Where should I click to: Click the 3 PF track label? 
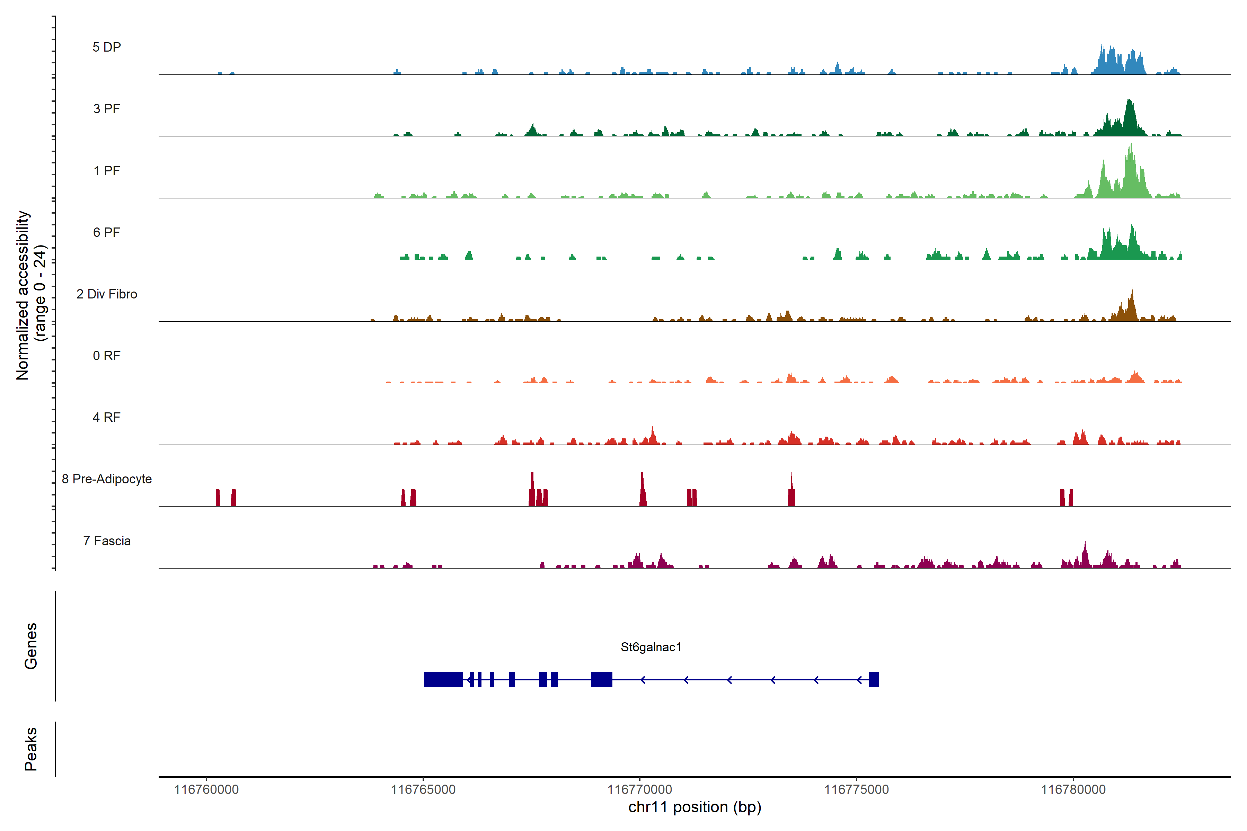(x=107, y=109)
